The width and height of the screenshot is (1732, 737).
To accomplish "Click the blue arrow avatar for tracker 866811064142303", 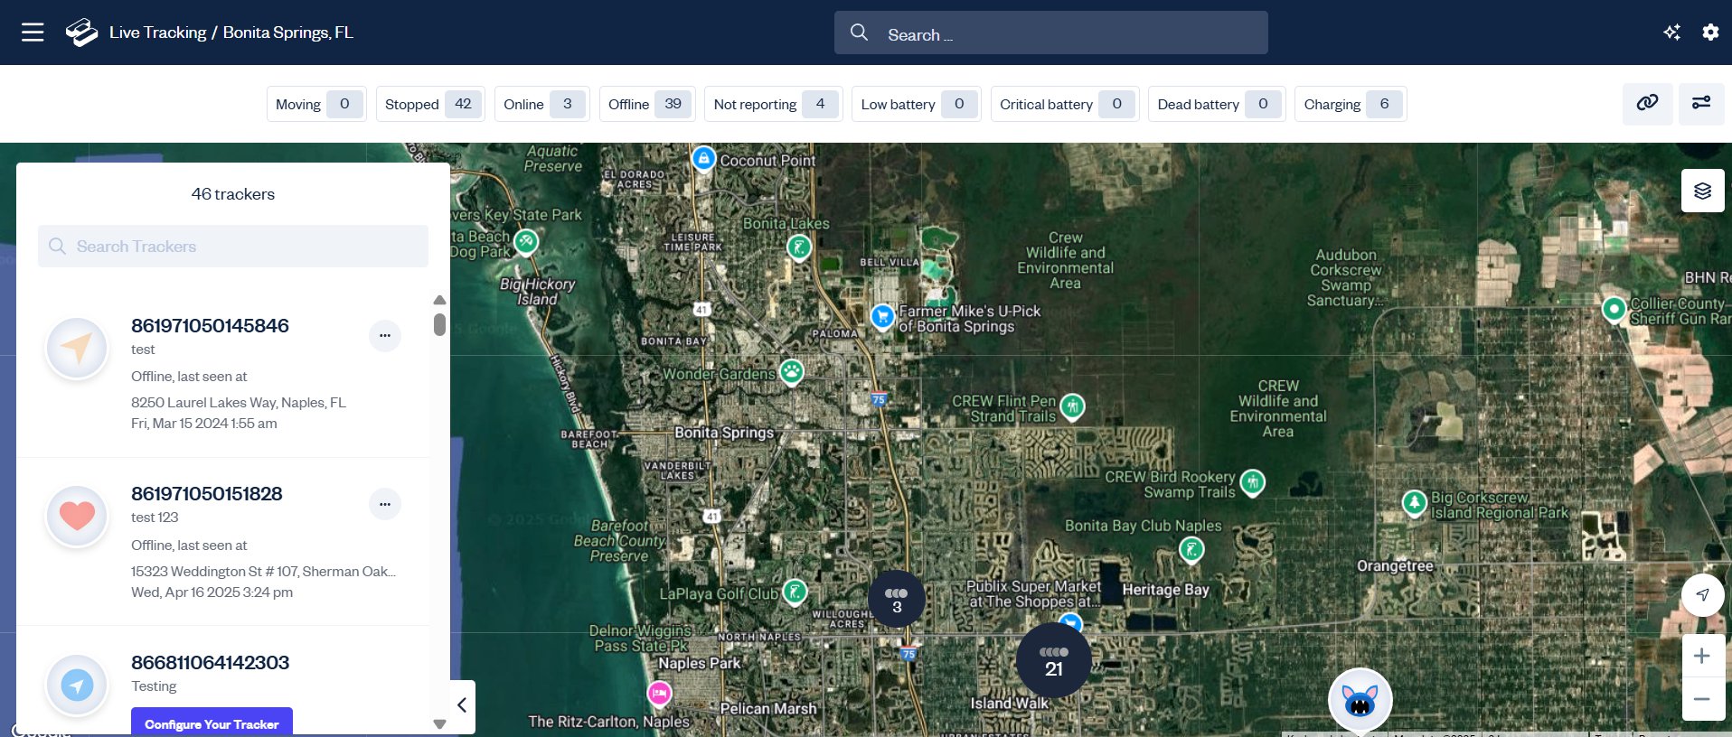I will (77, 686).
